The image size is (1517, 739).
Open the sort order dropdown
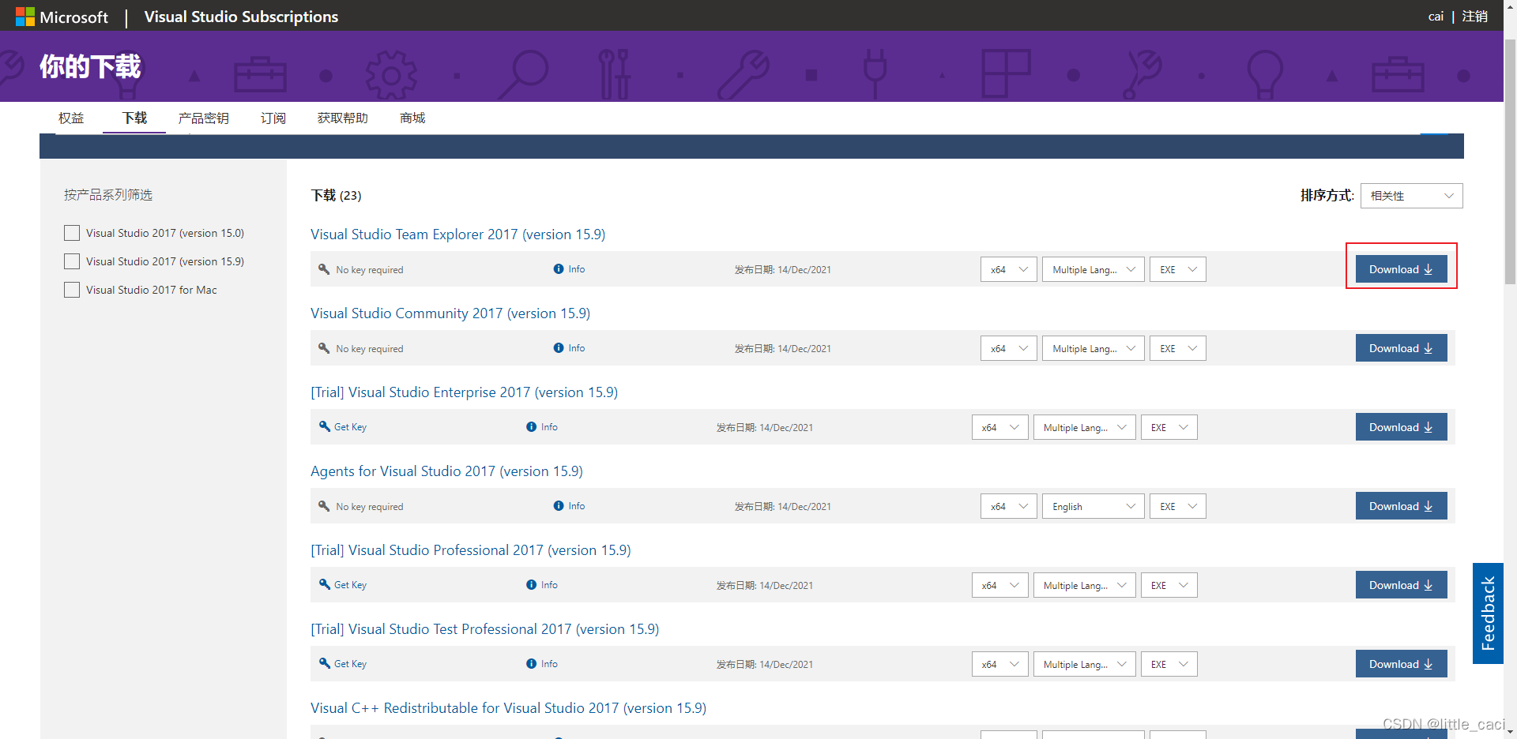1411,196
